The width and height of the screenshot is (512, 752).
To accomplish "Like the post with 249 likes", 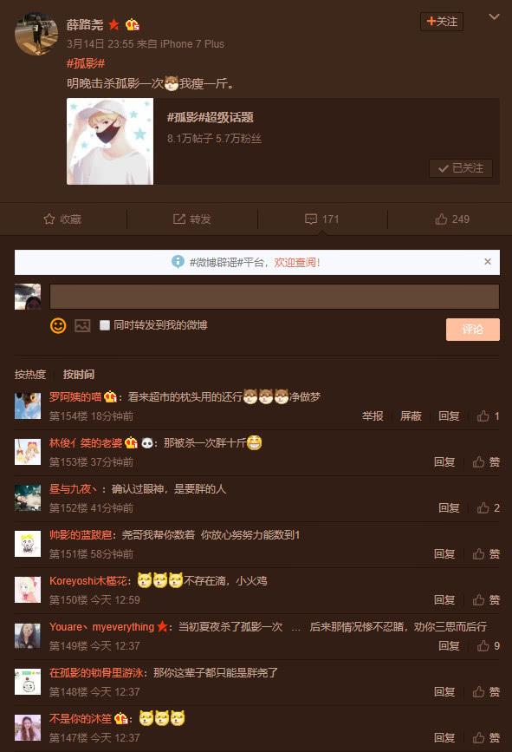I will (x=441, y=219).
